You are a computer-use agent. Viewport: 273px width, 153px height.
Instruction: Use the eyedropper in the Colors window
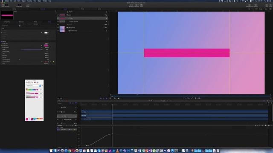coord(29,119)
